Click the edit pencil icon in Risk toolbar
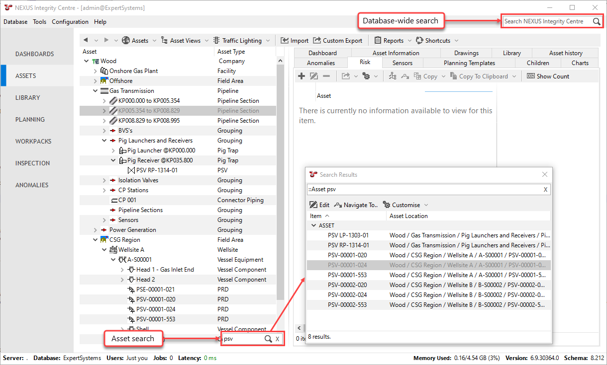This screenshot has height=365, width=607. click(314, 76)
